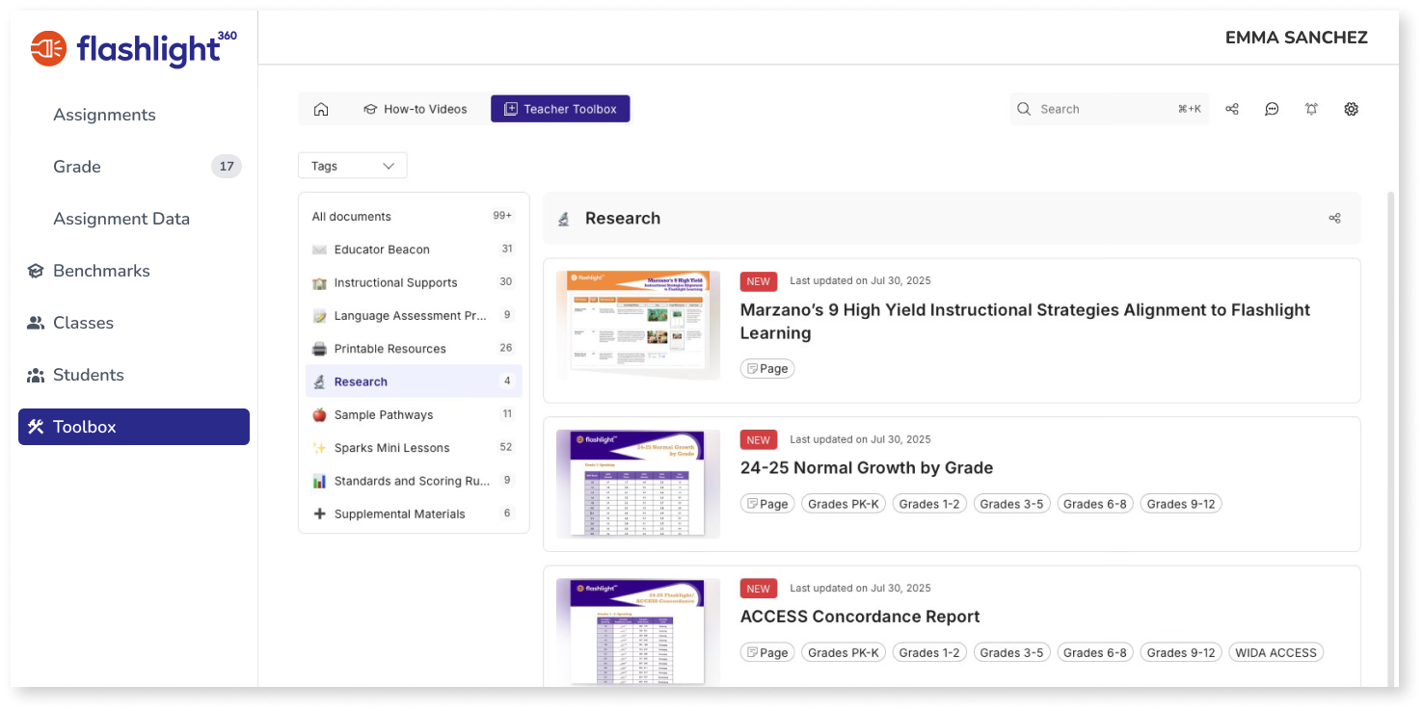Open the home icon tab
1423x711 pixels.
321,109
